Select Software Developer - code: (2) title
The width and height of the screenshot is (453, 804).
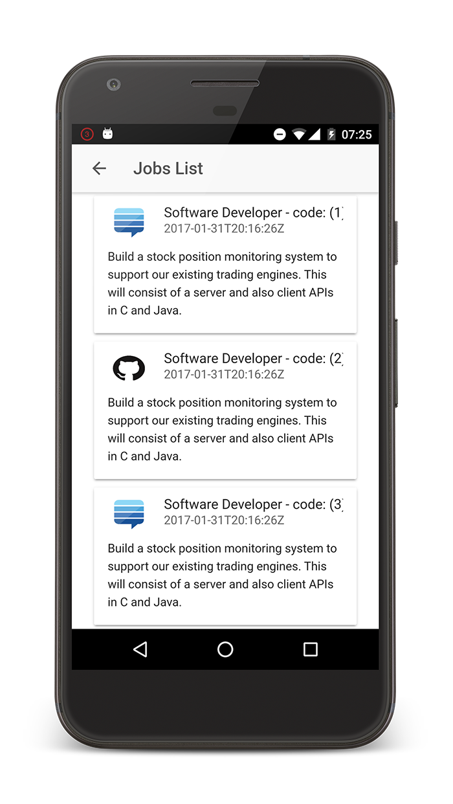coord(253,359)
